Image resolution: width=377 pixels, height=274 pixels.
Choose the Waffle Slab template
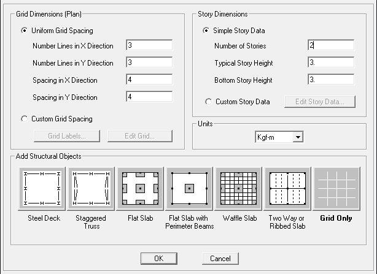[x=238, y=189]
